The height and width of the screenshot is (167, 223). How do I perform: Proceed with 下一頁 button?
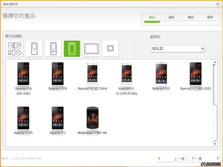pos(205,159)
